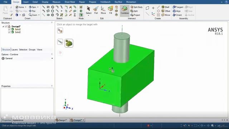Open the Spin dropdown arrow
Viewport: 229px width, 129px height.
38,7
